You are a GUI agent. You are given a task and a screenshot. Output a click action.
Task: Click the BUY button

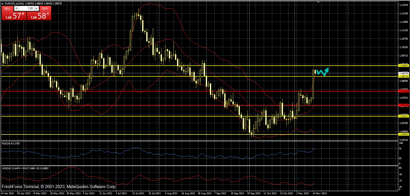click(x=45, y=8)
